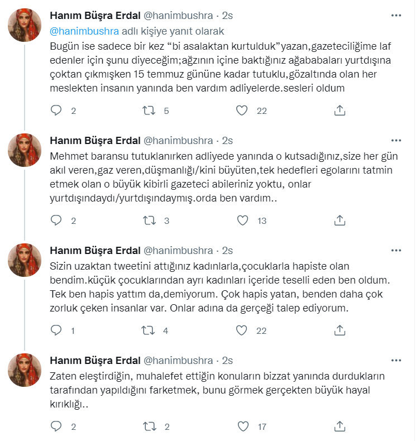420x441 pixels.
Task: Like the tweet with 13 likes
Action: [242, 220]
